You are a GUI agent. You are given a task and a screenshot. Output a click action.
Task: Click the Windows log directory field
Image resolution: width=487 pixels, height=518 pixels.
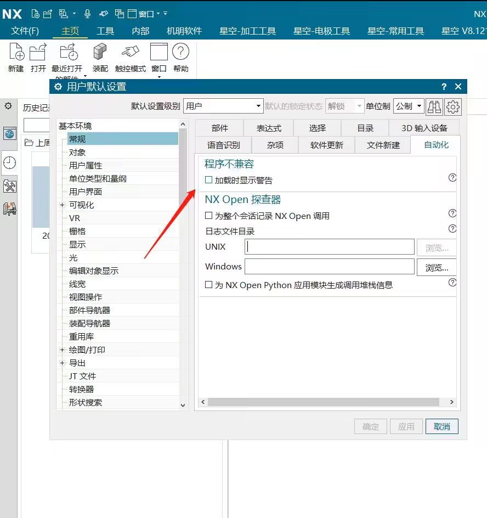[x=329, y=267]
